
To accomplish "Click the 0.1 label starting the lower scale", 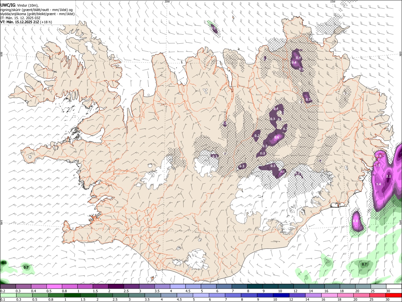I will pyautogui.click(x=3, y=299).
